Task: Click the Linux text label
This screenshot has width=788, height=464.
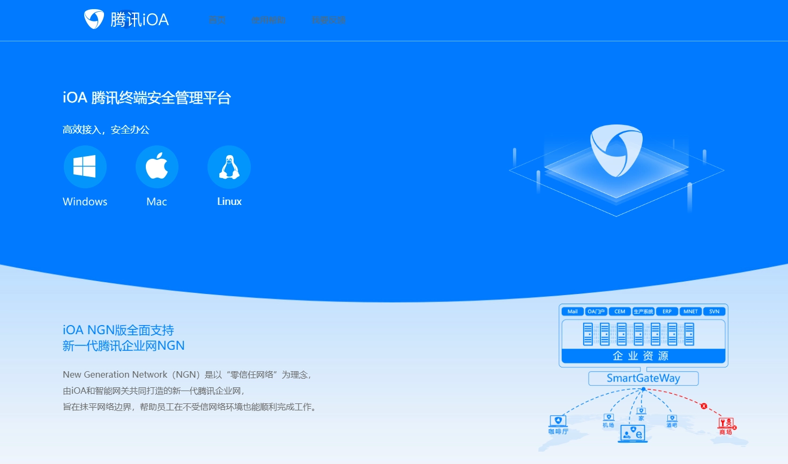Action: pos(229,202)
